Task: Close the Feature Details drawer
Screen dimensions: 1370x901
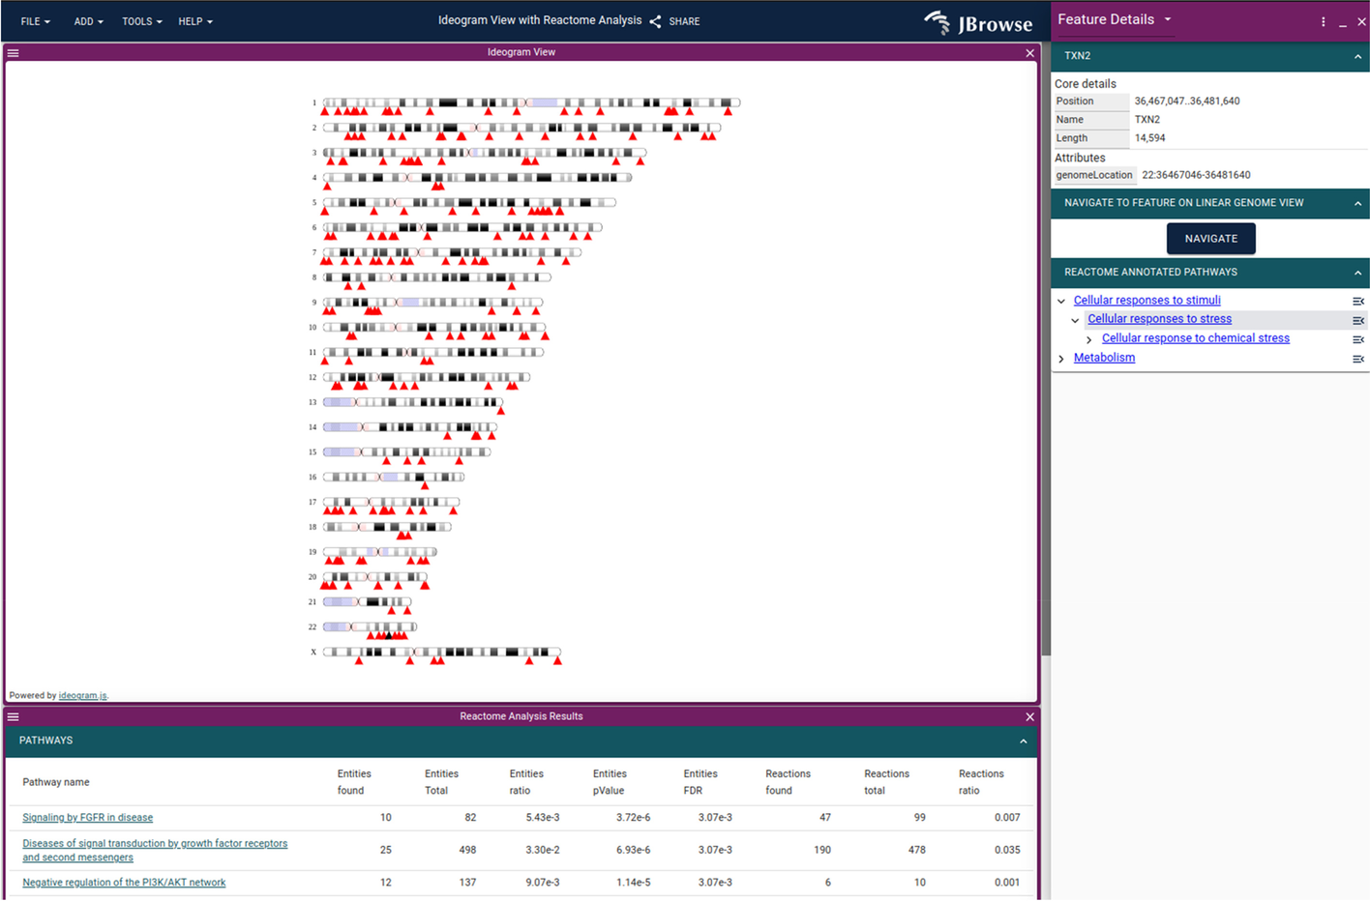Action: point(1361,22)
